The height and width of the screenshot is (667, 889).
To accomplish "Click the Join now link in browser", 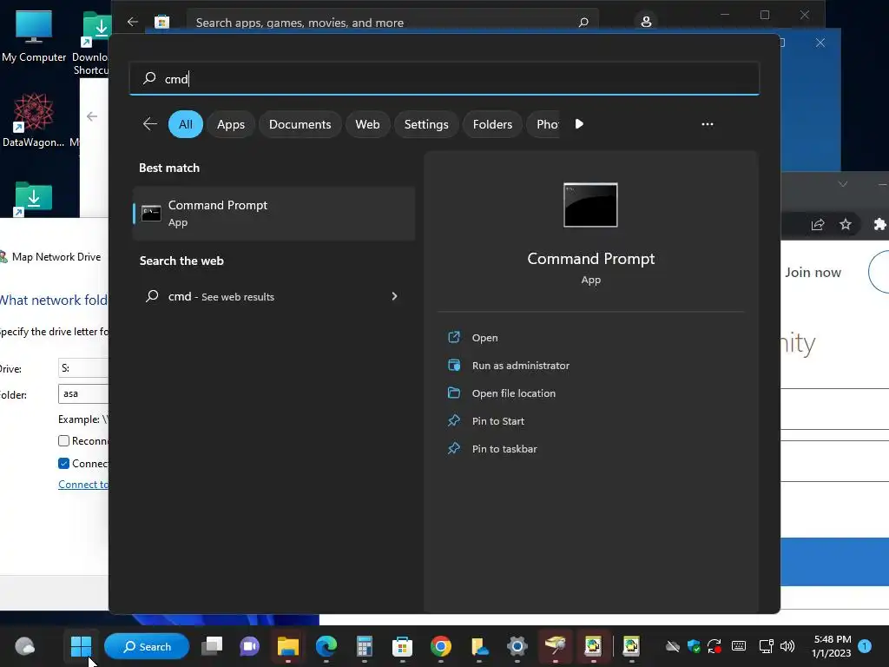I will 813,272.
